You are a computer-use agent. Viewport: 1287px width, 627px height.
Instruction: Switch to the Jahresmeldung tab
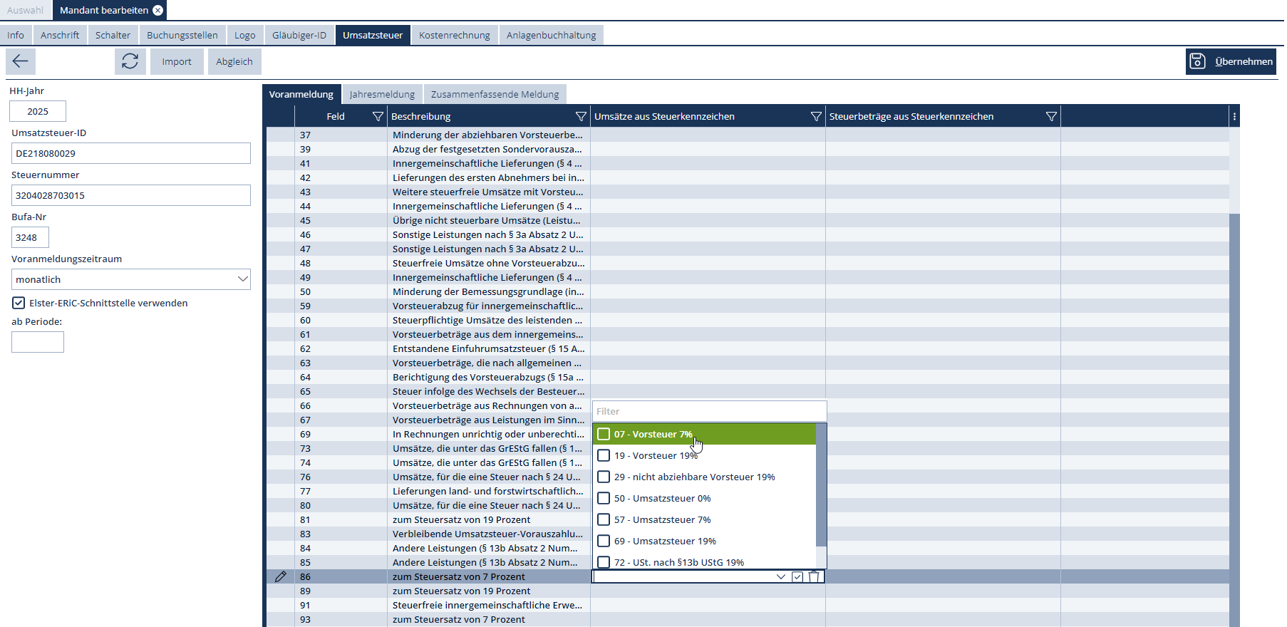(382, 94)
